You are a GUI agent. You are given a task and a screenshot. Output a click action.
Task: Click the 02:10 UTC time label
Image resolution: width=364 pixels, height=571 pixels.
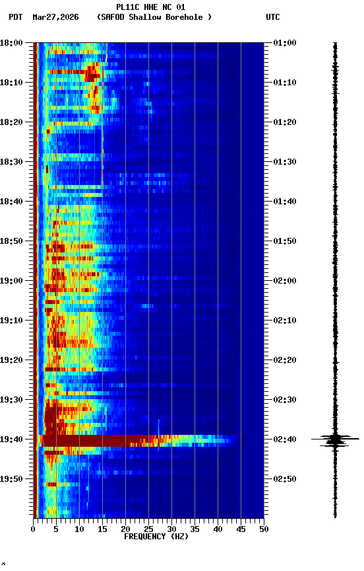[285, 321]
